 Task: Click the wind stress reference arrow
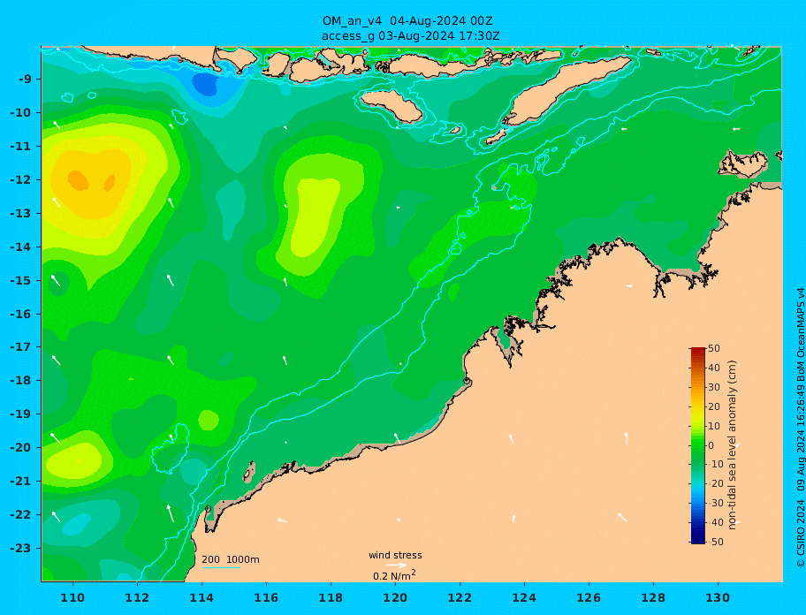click(396, 566)
